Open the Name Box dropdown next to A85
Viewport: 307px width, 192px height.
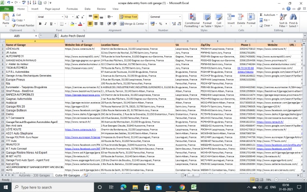pos(36,36)
